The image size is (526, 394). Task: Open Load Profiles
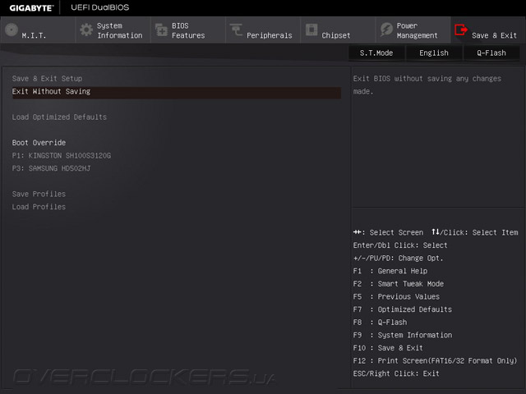click(39, 207)
